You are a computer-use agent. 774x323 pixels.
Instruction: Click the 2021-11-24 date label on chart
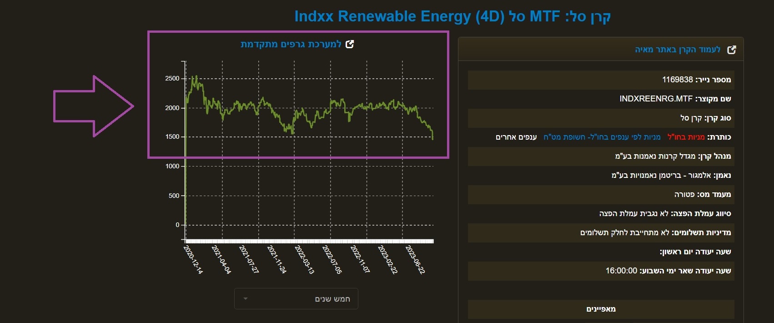click(276, 259)
